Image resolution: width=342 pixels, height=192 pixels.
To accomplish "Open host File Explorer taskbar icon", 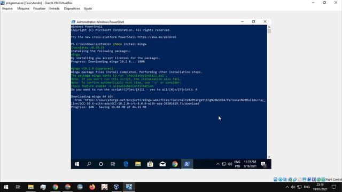I will click(31, 187).
